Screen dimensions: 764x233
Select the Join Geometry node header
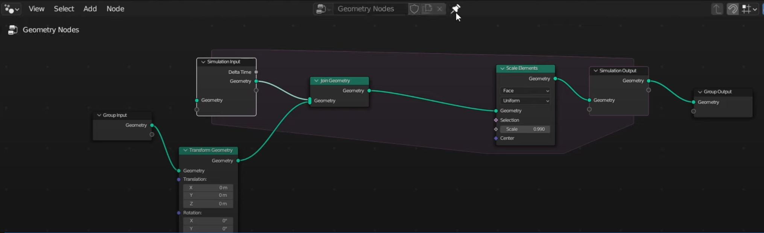(340, 81)
